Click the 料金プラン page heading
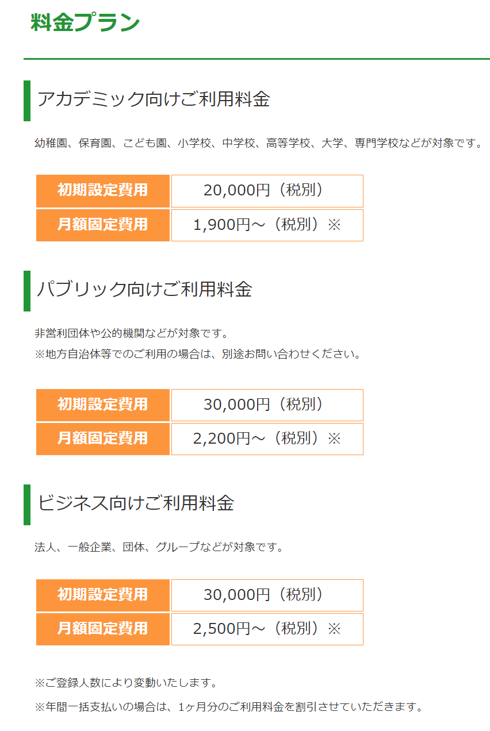This screenshot has width=490, height=731. 85,22
